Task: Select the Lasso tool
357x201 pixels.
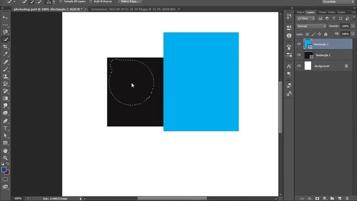Action: click(x=5, y=32)
